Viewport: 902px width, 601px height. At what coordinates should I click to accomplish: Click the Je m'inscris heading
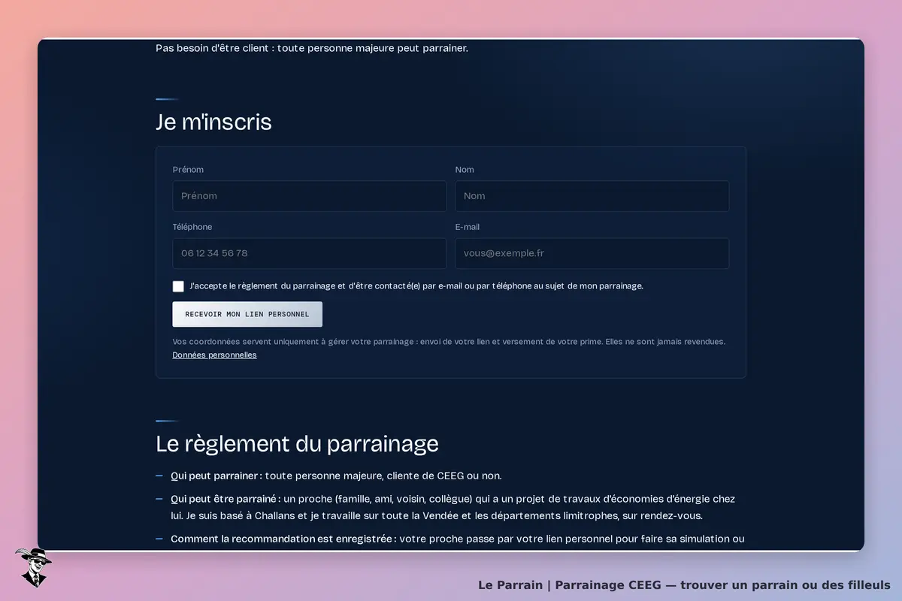point(213,122)
